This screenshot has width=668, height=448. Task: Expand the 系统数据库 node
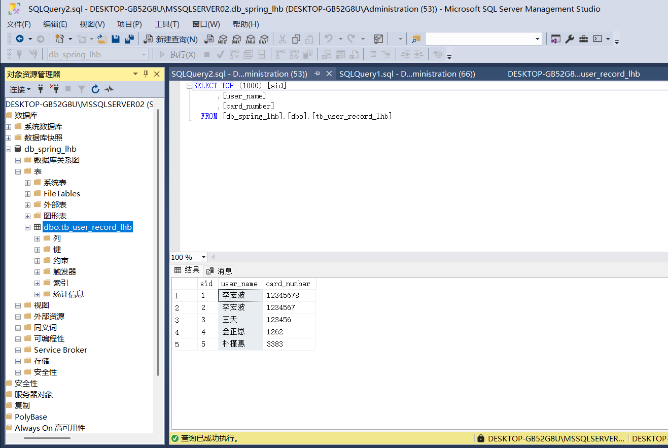click(9, 127)
